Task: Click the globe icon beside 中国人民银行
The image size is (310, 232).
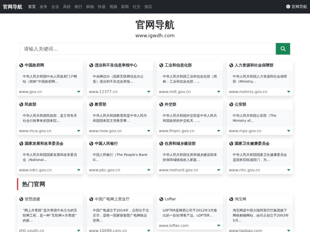Action: coord(91,143)
